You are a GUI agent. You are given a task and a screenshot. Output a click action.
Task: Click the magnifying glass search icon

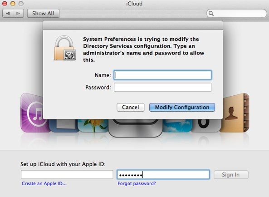[x=211, y=13]
